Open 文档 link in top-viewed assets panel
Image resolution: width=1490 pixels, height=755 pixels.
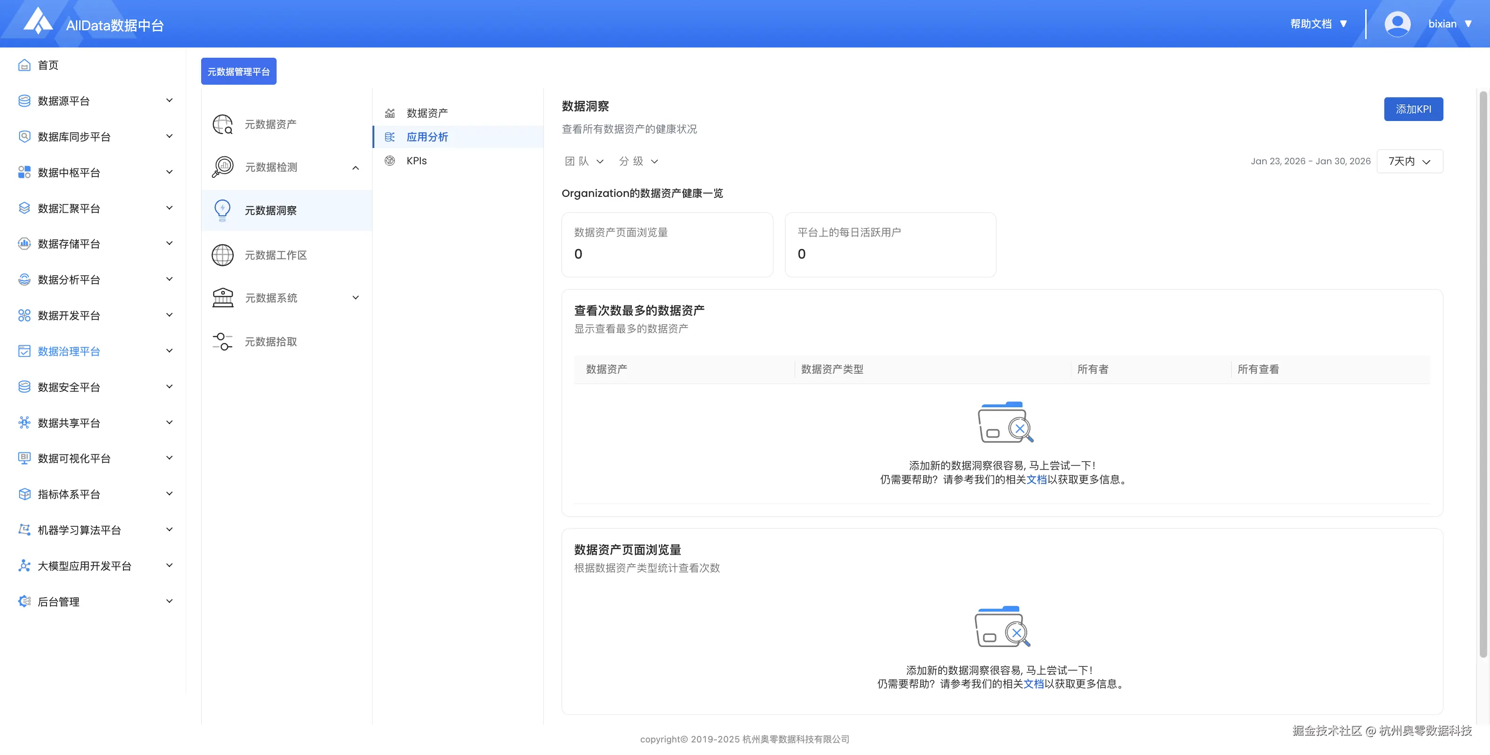(1036, 479)
